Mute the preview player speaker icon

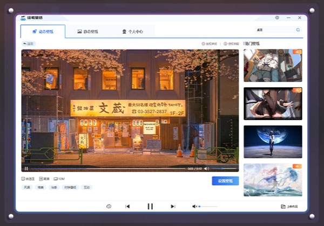[x=206, y=168]
